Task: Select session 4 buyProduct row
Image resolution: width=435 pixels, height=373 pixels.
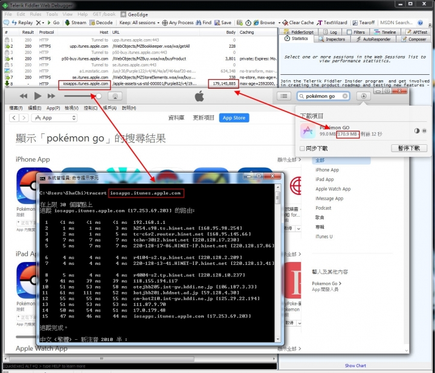Action: pos(140,59)
